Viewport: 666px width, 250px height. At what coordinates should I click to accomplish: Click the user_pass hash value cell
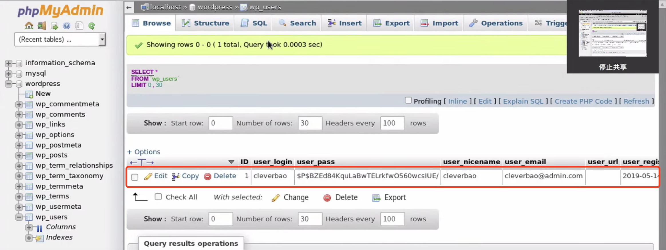368,176
